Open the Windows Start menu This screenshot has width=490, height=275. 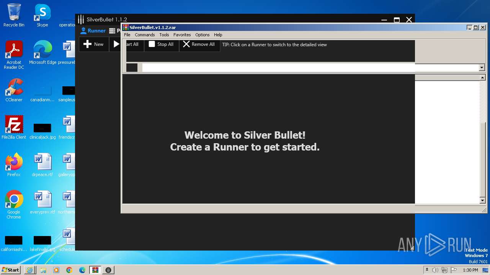[11, 270]
